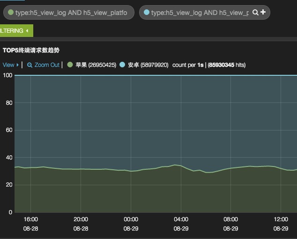Viewport: 297px width, 239px height.
Task: Click the search magnifier icon in query bar
Action: [x=255, y=13]
